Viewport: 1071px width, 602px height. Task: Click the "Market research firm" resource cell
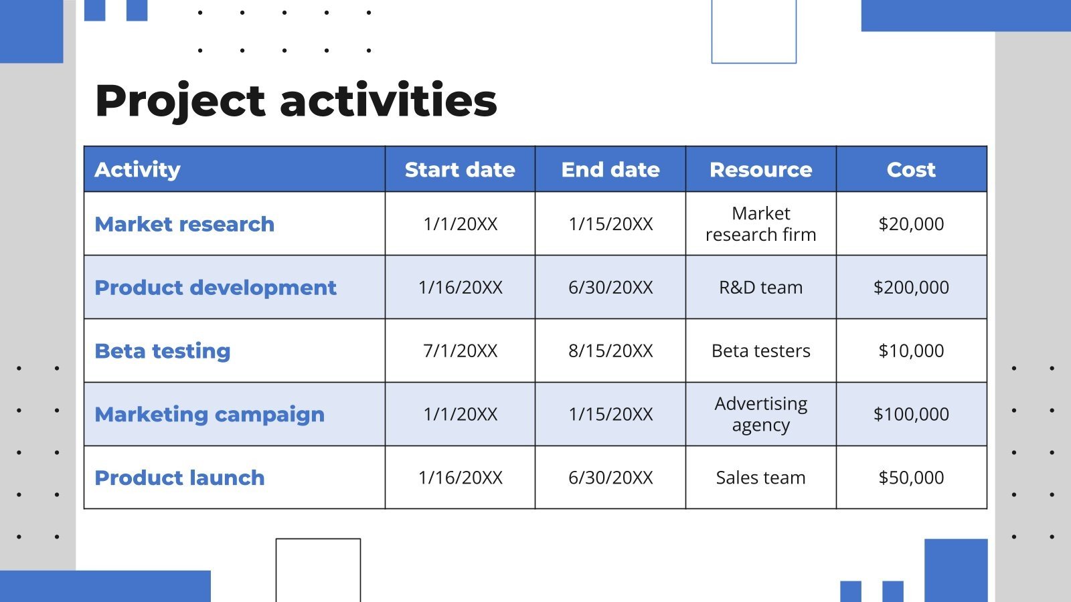[761, 224]
